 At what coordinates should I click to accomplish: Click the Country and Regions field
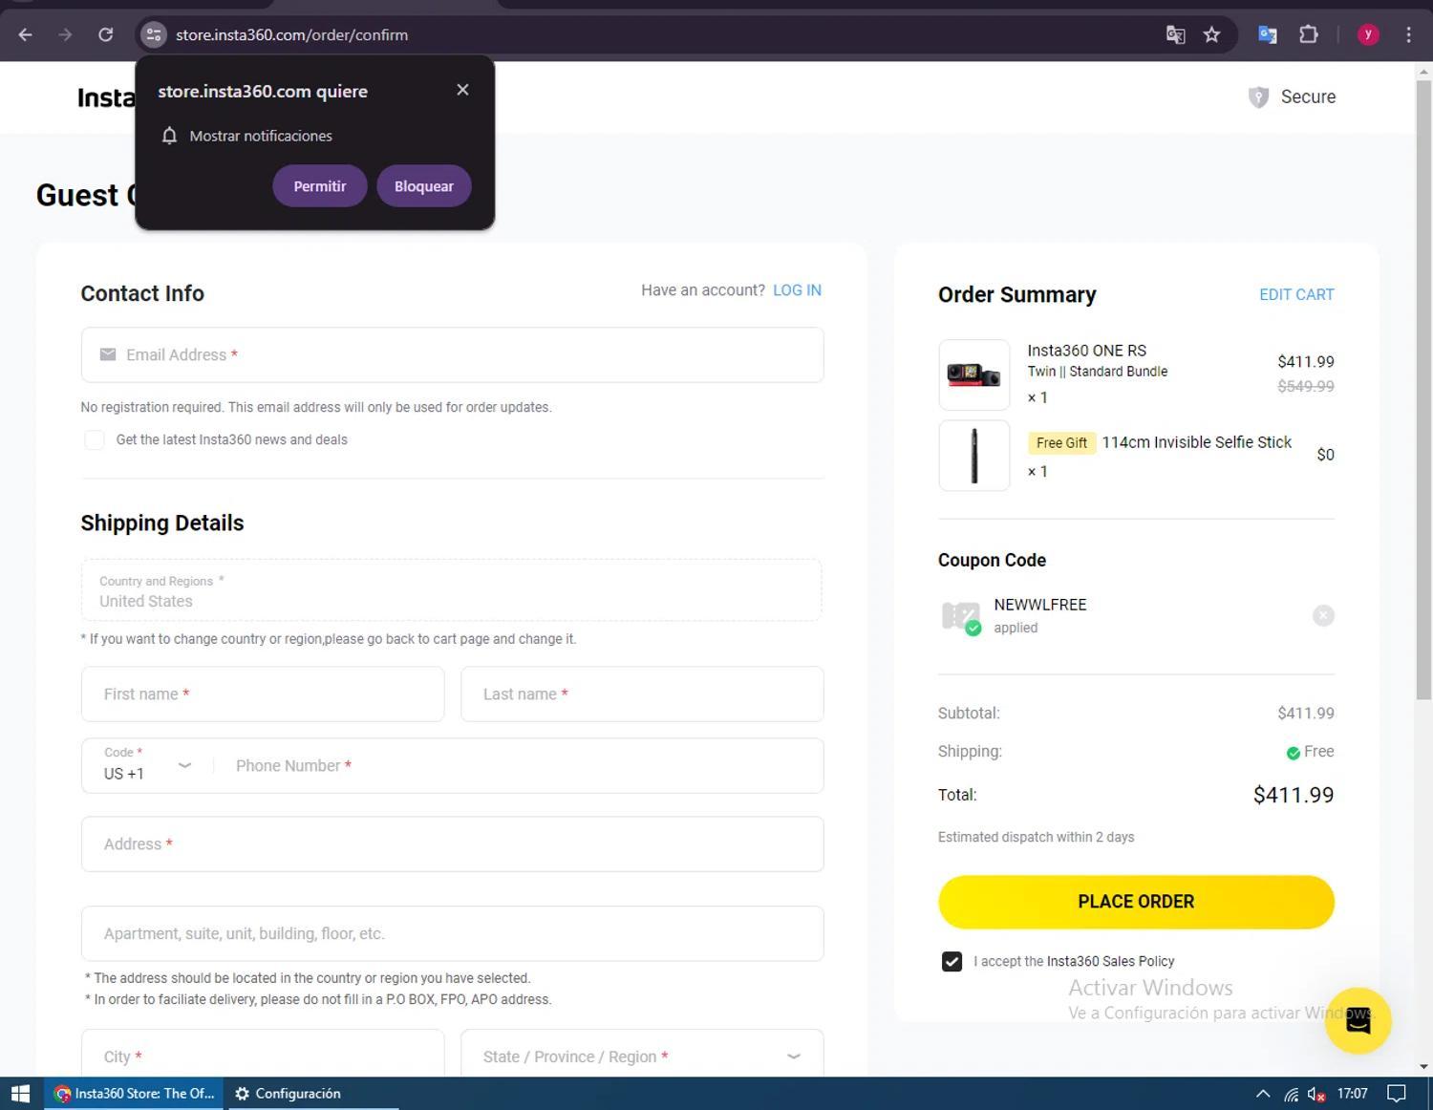452,590
